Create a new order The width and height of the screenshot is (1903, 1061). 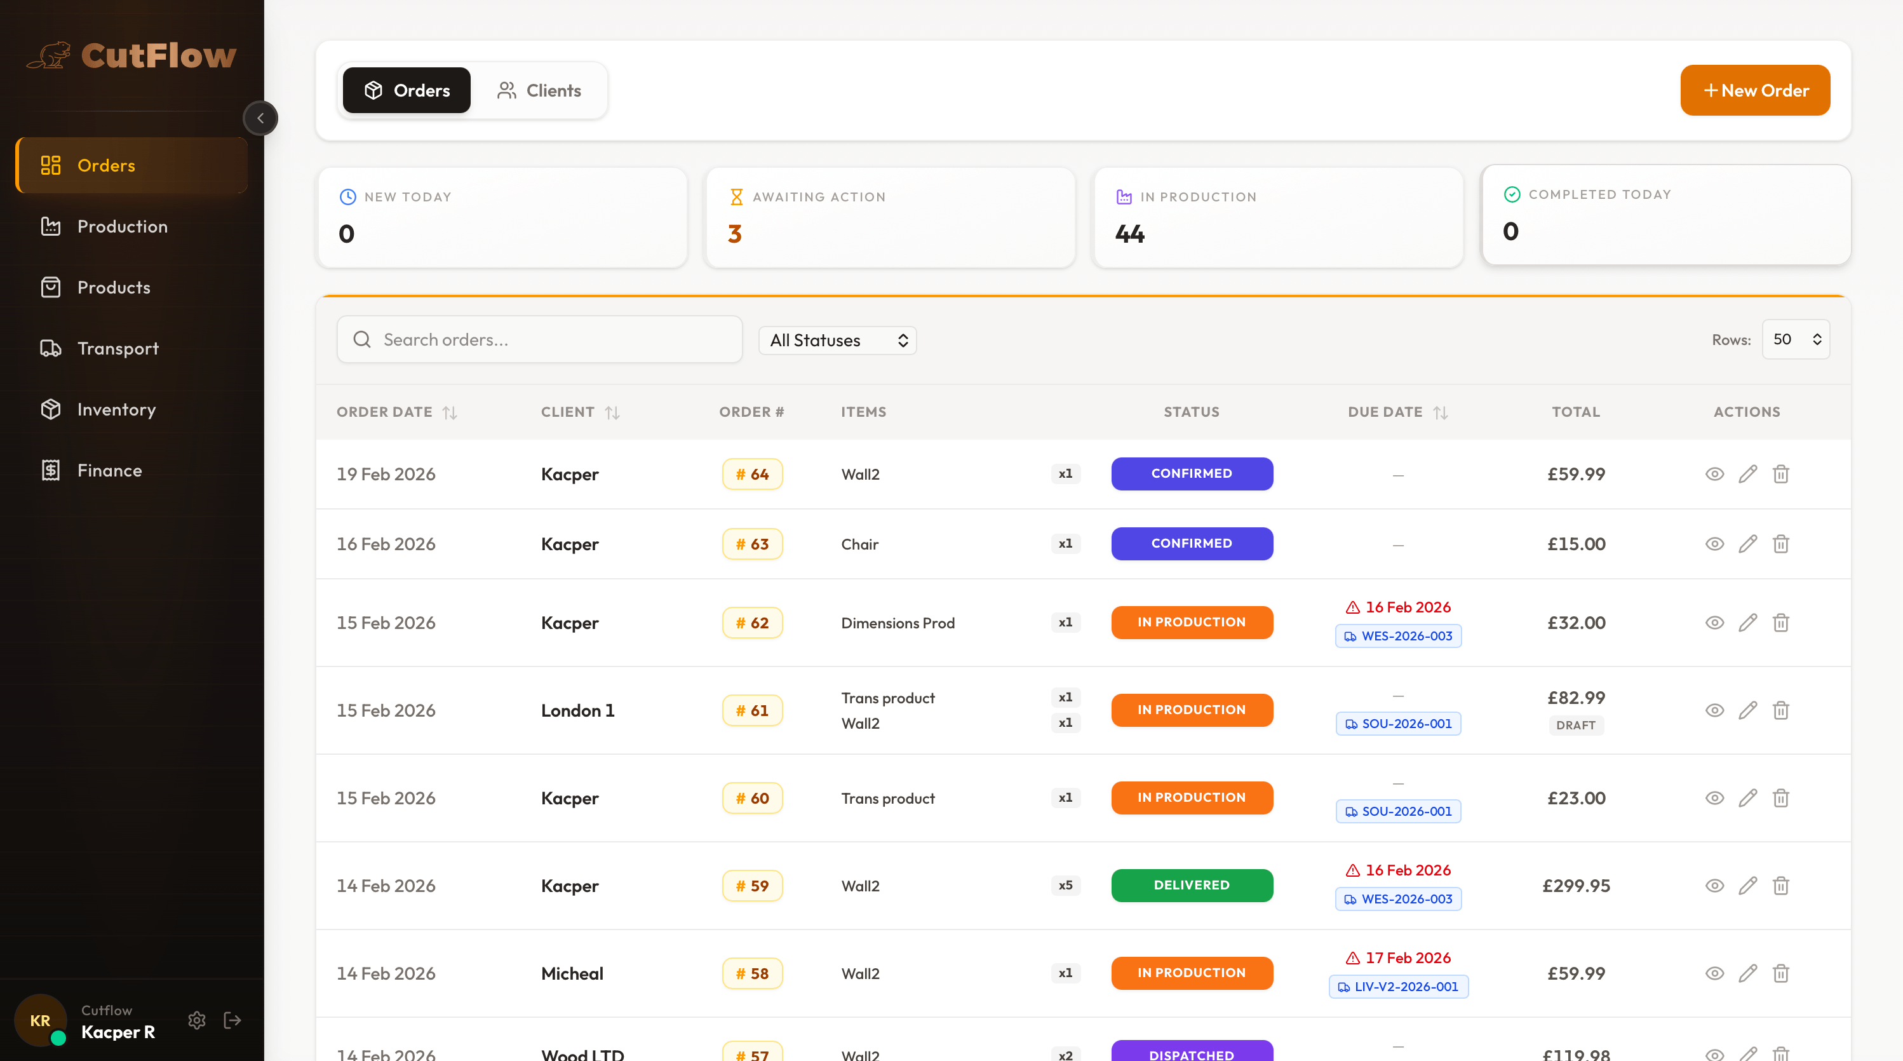click(x=1756, y=90)
